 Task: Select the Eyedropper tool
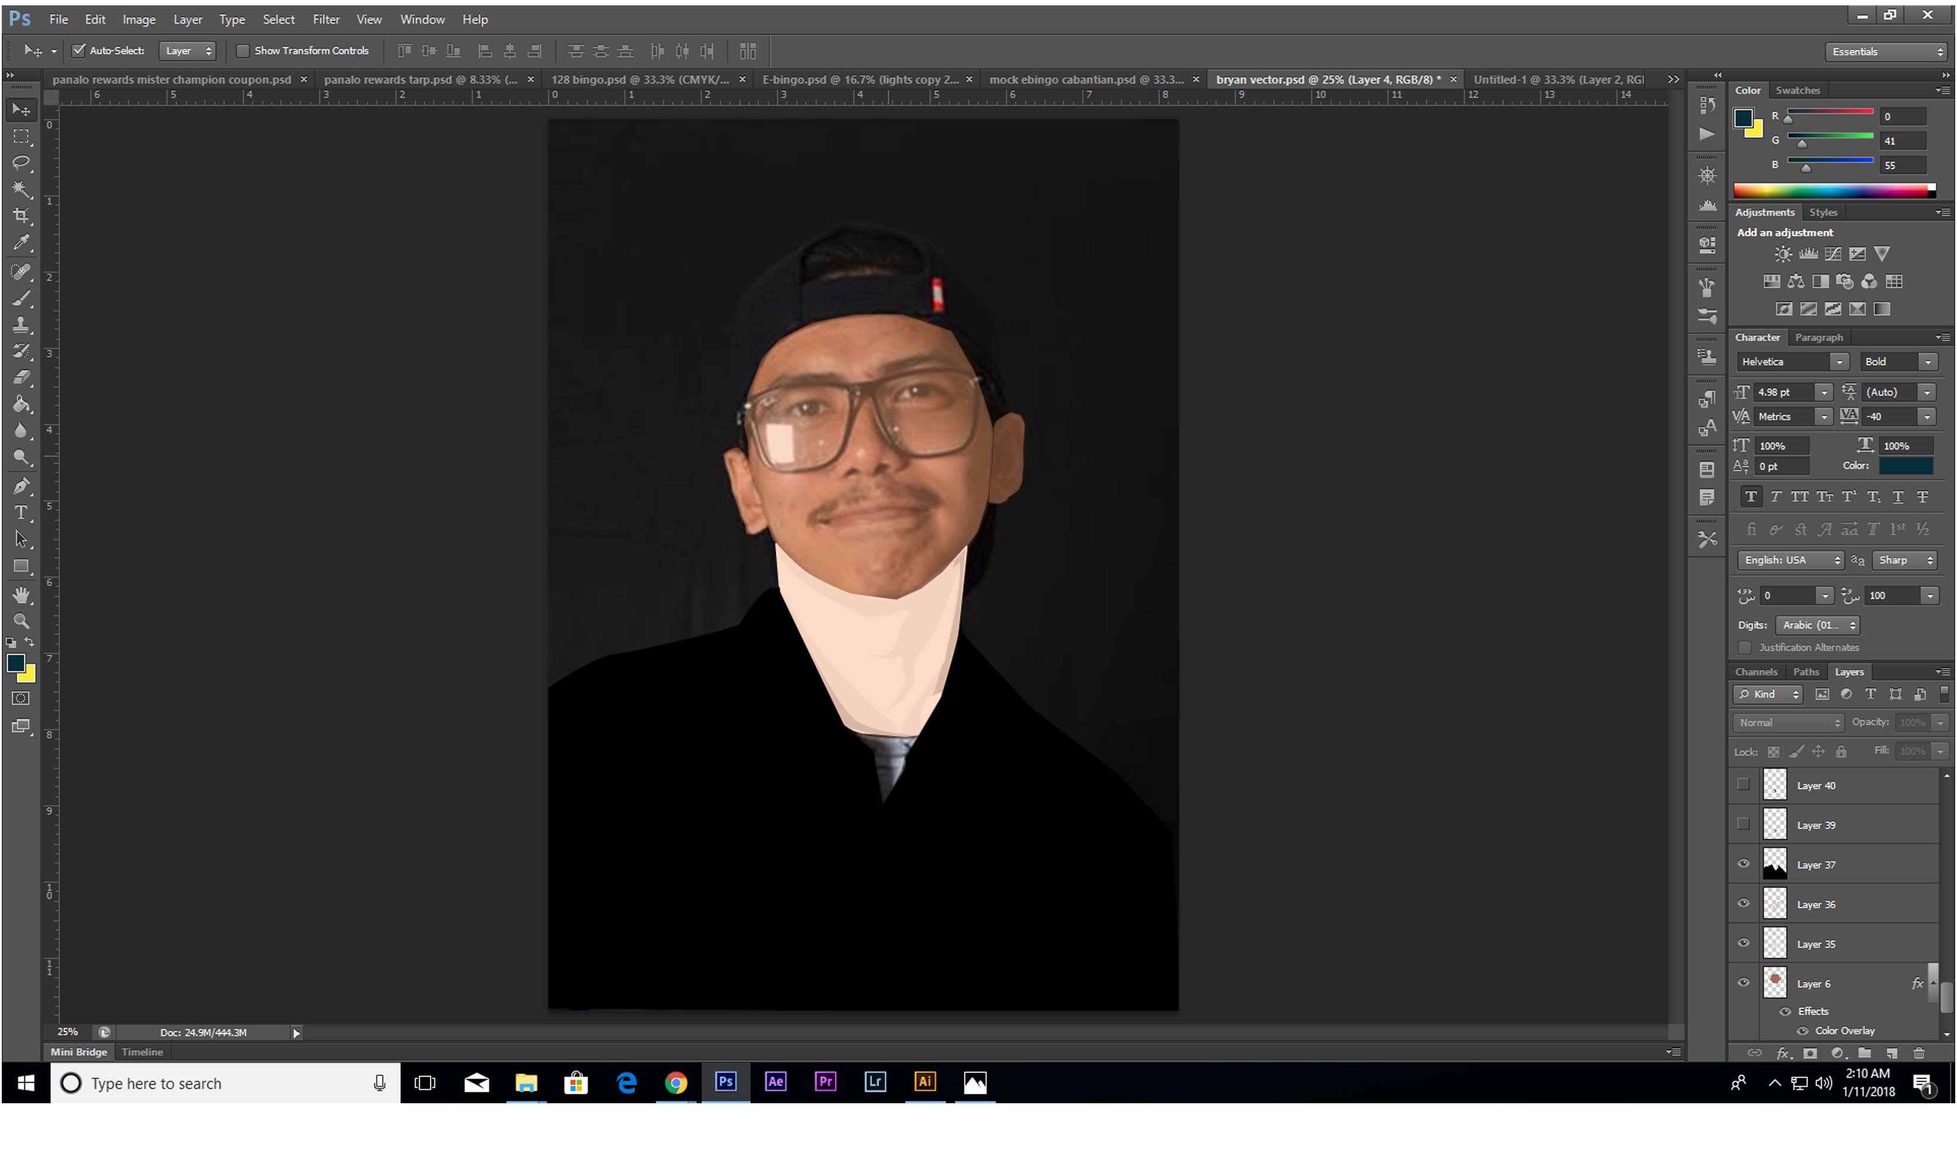click(21, 243)
